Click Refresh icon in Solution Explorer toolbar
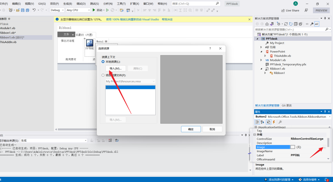The height and width of the screenshot is (182, 333). (291, 24)
